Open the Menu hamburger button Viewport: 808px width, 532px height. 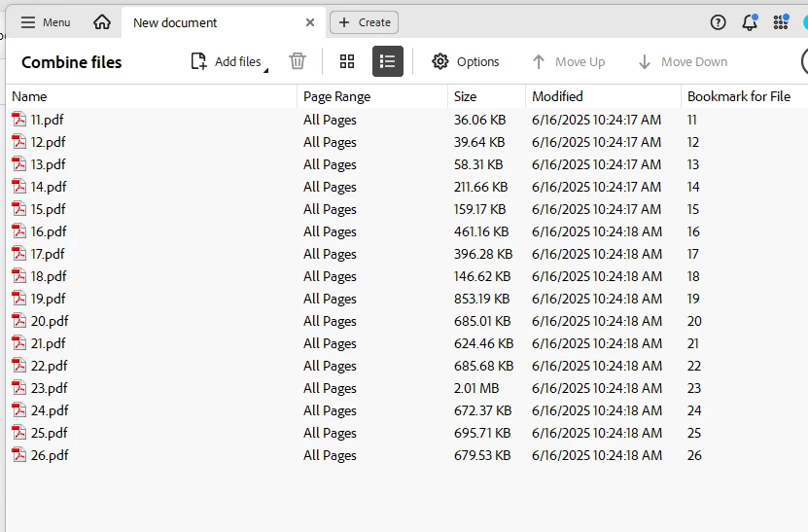46,22
